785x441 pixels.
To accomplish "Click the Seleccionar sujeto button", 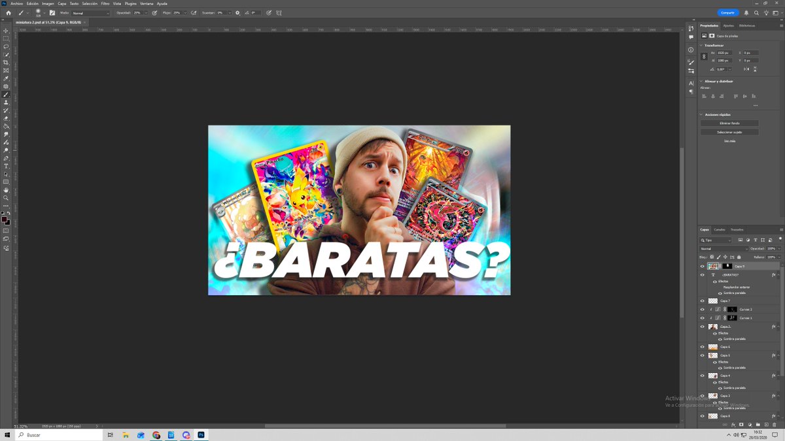I will pos(729,132).
